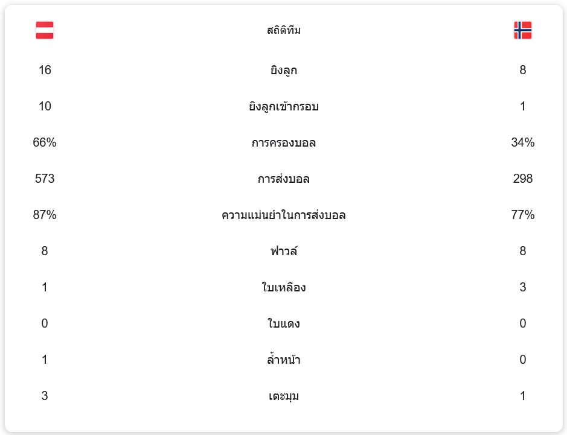The height and width of the screenshot is (435, 567).
Task: Select the การครองบอล stat label
Action: point(284,143)
